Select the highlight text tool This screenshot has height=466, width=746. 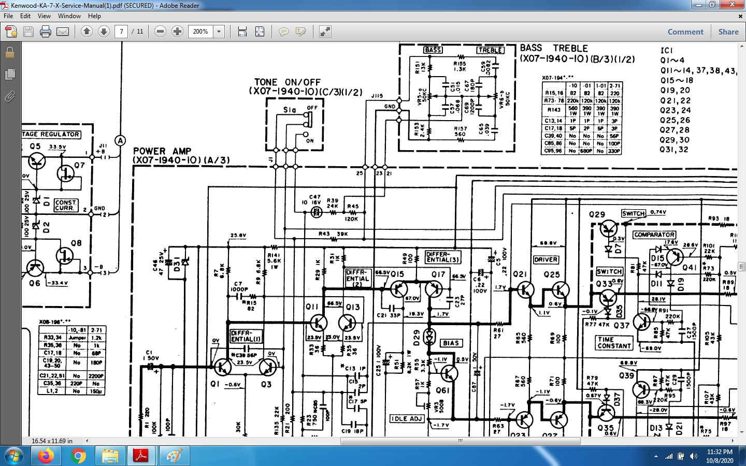[300, 32]
